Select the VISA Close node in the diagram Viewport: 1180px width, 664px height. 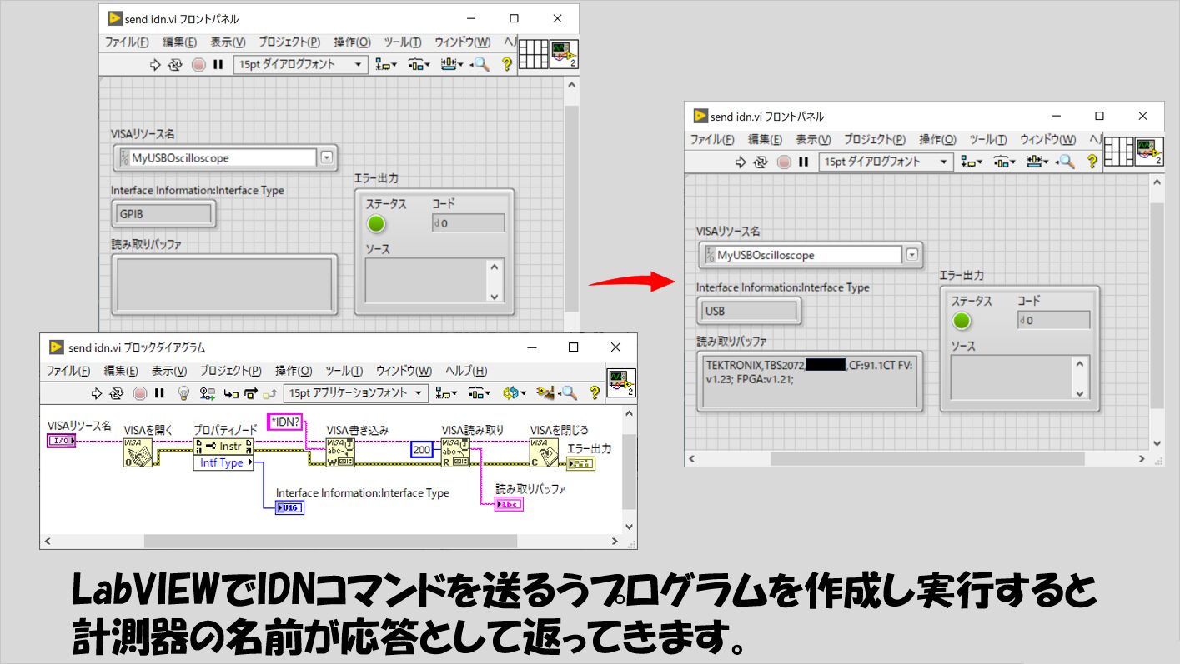tap(545, 452)
